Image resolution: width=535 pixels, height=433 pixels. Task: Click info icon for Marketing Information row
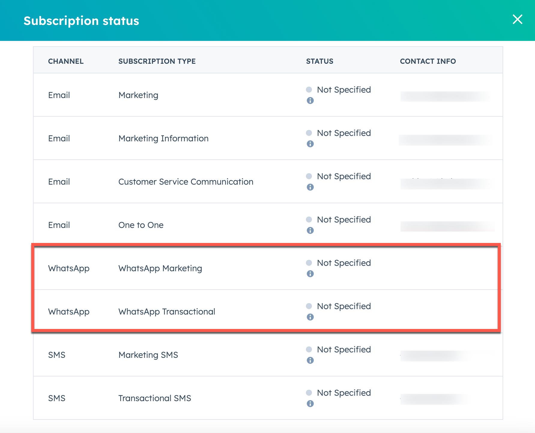coord(310,144)
